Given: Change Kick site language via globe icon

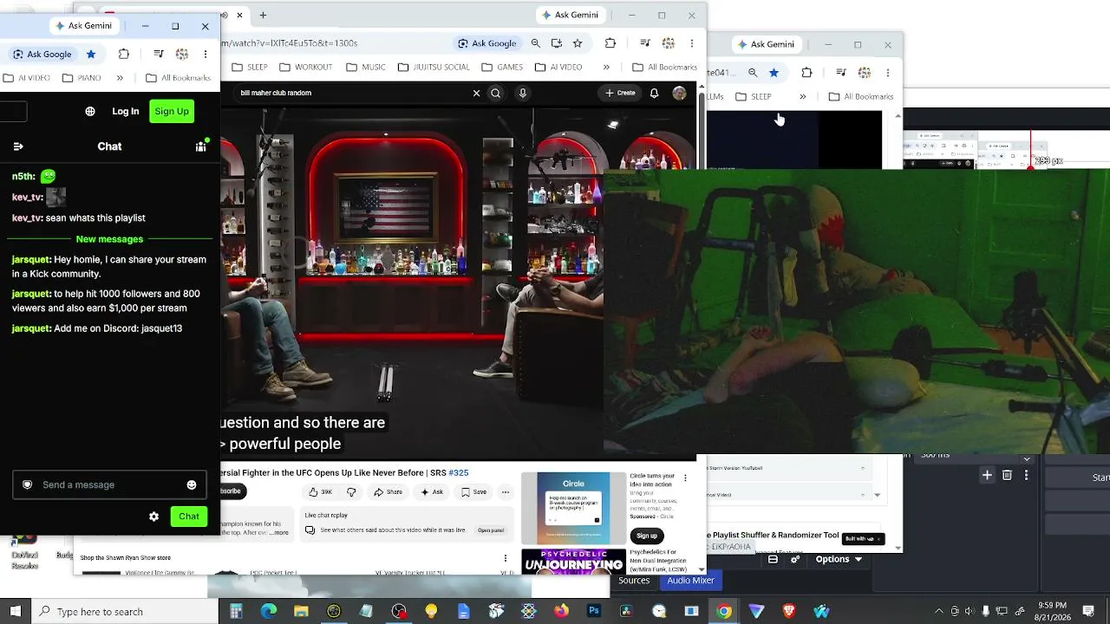Looking at the screenshot, I should point(90,111).
